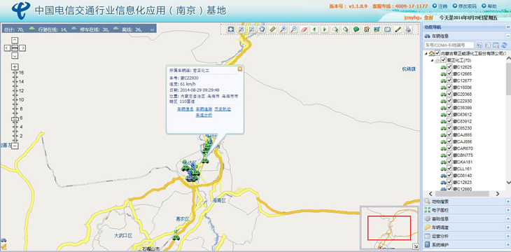
Task: Click the printer icon in map toolbar
Action: [x=408, y=29]
